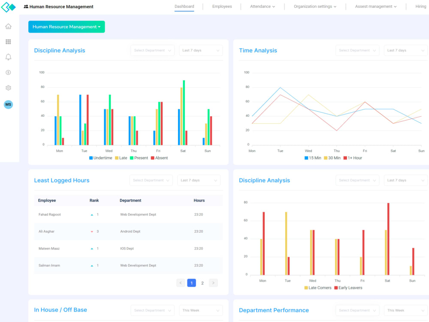Open the Last 7 days filter on Time Analysis
Screen dimensions: 429x322
[x=405, y=50]
